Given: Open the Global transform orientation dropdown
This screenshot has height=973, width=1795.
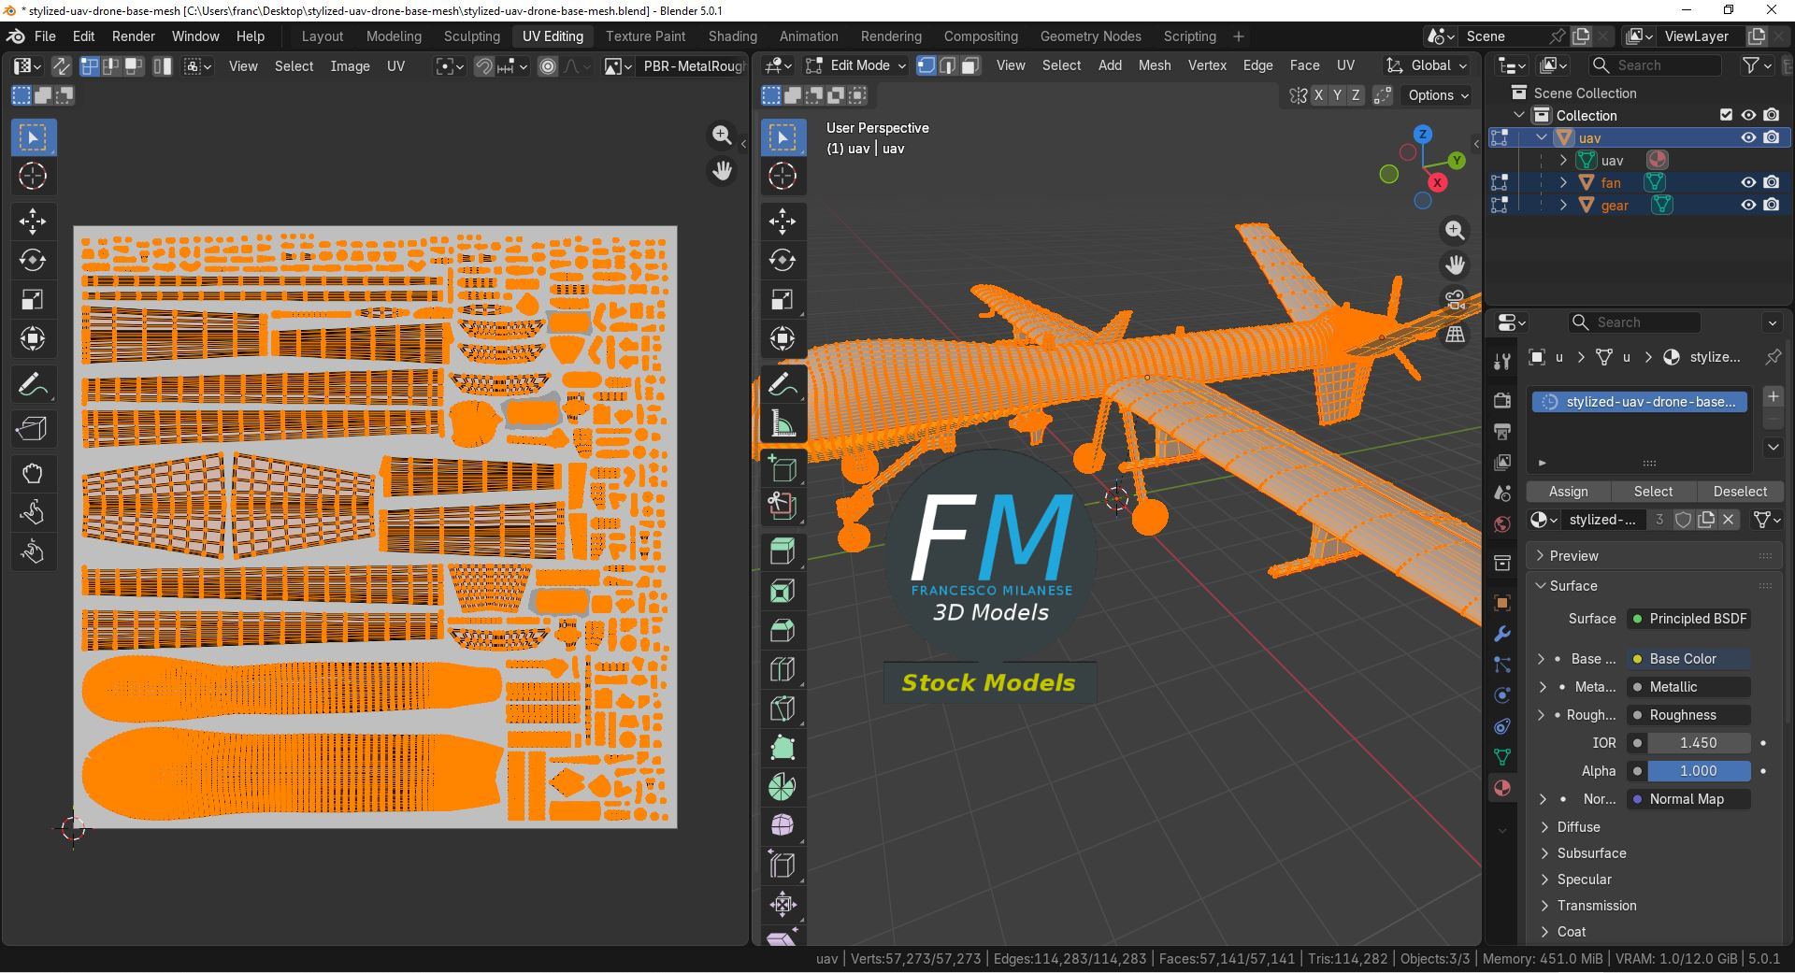Looking at the screenshot, I should [x=1427, y=65].
